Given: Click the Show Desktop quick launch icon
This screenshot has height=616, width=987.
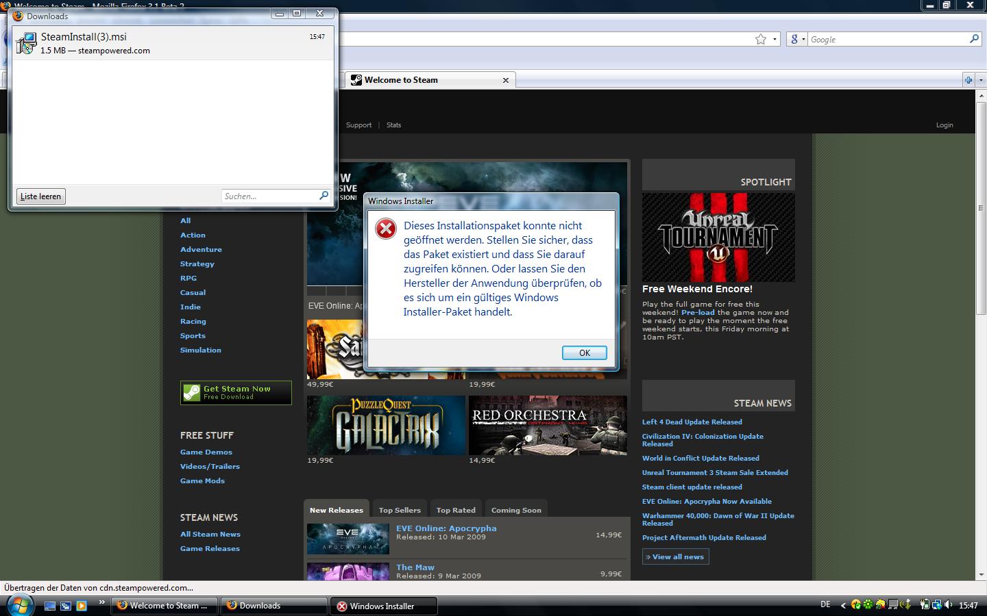Looking at the screenshot, I should coord(50,606).
